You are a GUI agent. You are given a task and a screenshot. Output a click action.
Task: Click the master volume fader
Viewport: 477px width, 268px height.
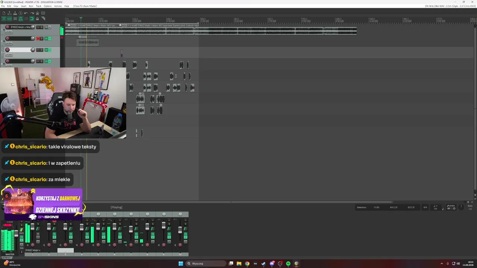(16, 234)
